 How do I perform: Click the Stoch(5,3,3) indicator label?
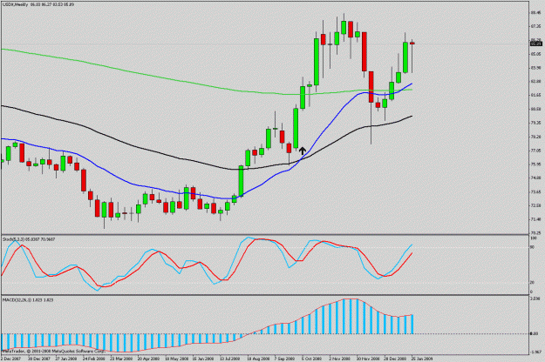click(x=29, y=239)
